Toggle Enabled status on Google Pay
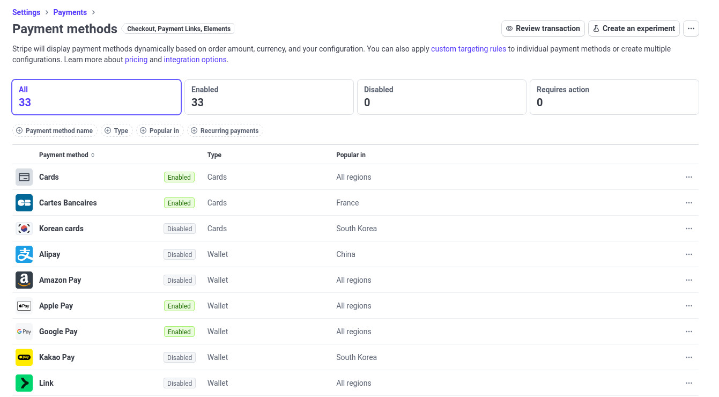This screenshot has height=397, width=719. pos(179,332)
